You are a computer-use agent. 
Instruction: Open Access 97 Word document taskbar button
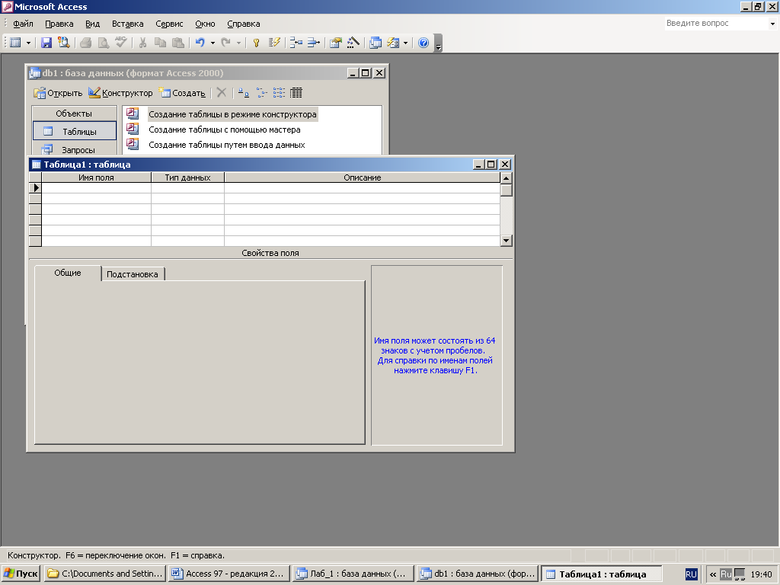[229, 574]
